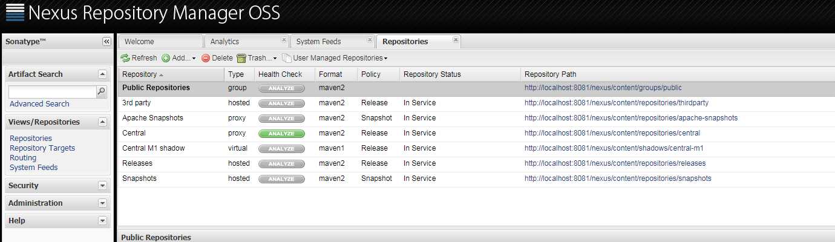The image size is (835, 242).
Task: Open the Trash dropdown menu
Action: (x=257, y=58)
